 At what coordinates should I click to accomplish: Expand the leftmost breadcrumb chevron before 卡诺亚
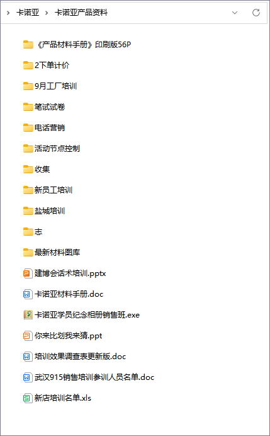point(8,13)
